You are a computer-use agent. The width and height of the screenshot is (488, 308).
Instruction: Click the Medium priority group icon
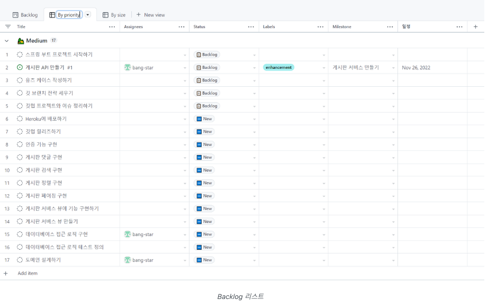pyautogui.click(x=21, y=41)
